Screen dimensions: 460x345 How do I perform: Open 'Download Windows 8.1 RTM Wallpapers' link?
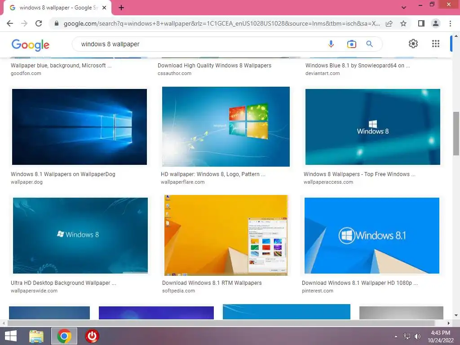point(212,283)
